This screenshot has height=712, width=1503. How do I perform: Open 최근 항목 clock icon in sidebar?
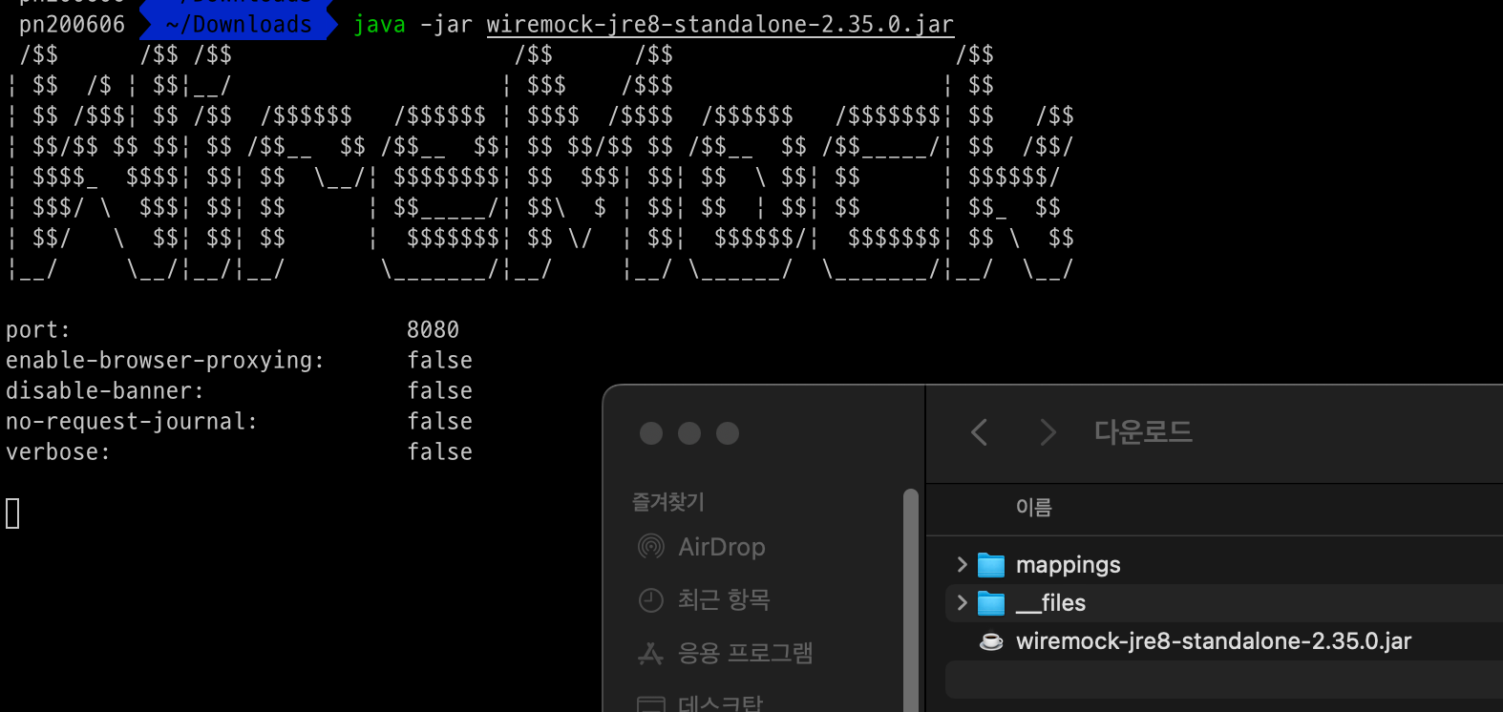(x=651, y=600)
